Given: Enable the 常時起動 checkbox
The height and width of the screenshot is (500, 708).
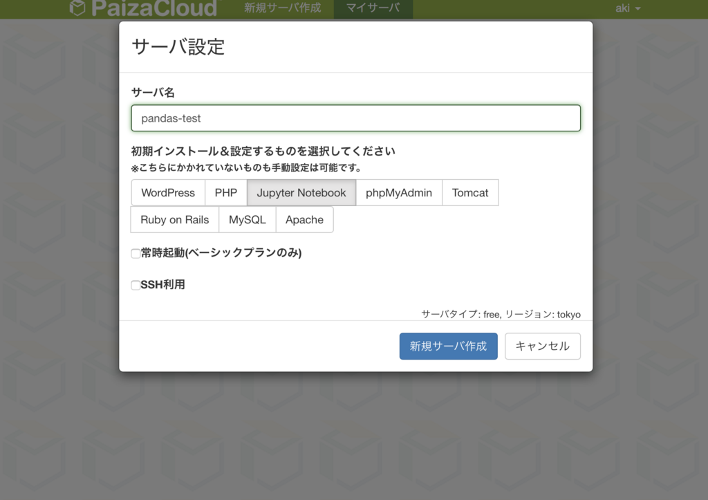Looking at the screenshot, I should (x=136, y=253).
